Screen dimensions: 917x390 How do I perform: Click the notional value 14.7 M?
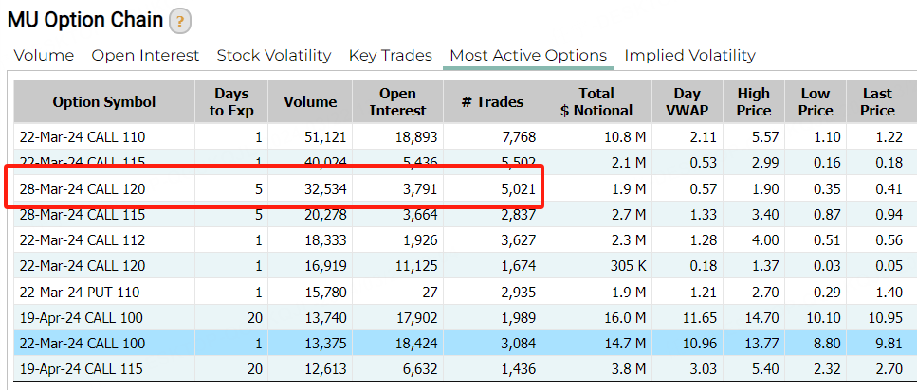coord(624,344)
